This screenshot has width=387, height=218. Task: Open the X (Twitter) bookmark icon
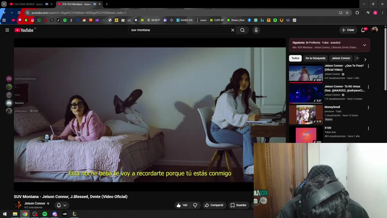pyautogui.click(x=52, y=20)
